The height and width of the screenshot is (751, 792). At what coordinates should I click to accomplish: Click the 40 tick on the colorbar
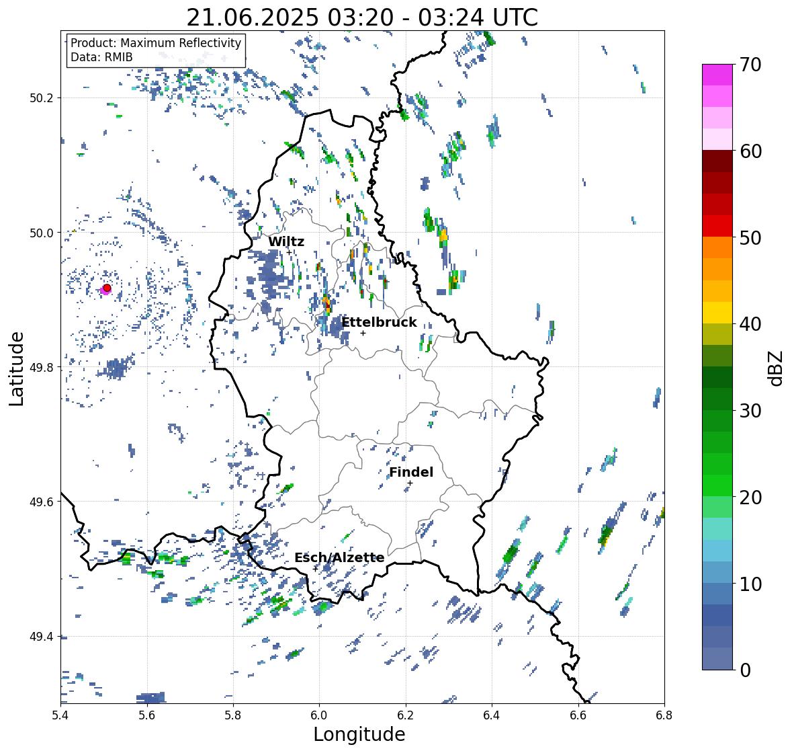(750, 324)
